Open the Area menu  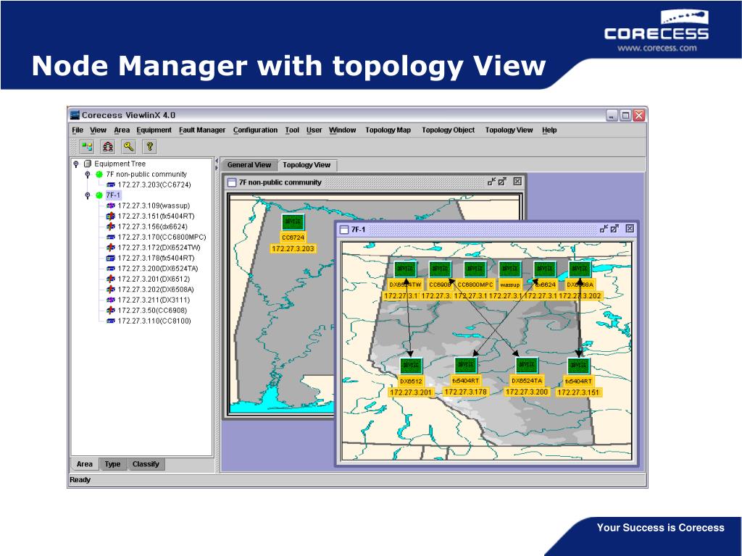(x=122, y=130)
